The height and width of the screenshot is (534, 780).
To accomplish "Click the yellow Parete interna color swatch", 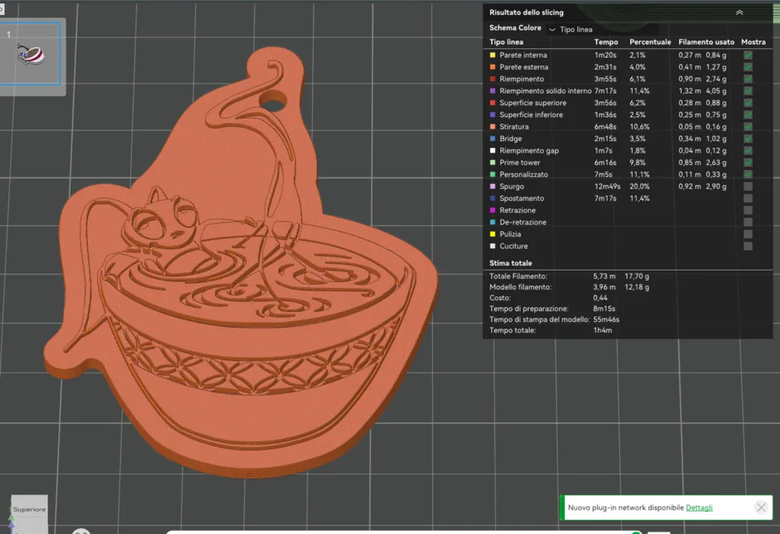I will 492,55.
